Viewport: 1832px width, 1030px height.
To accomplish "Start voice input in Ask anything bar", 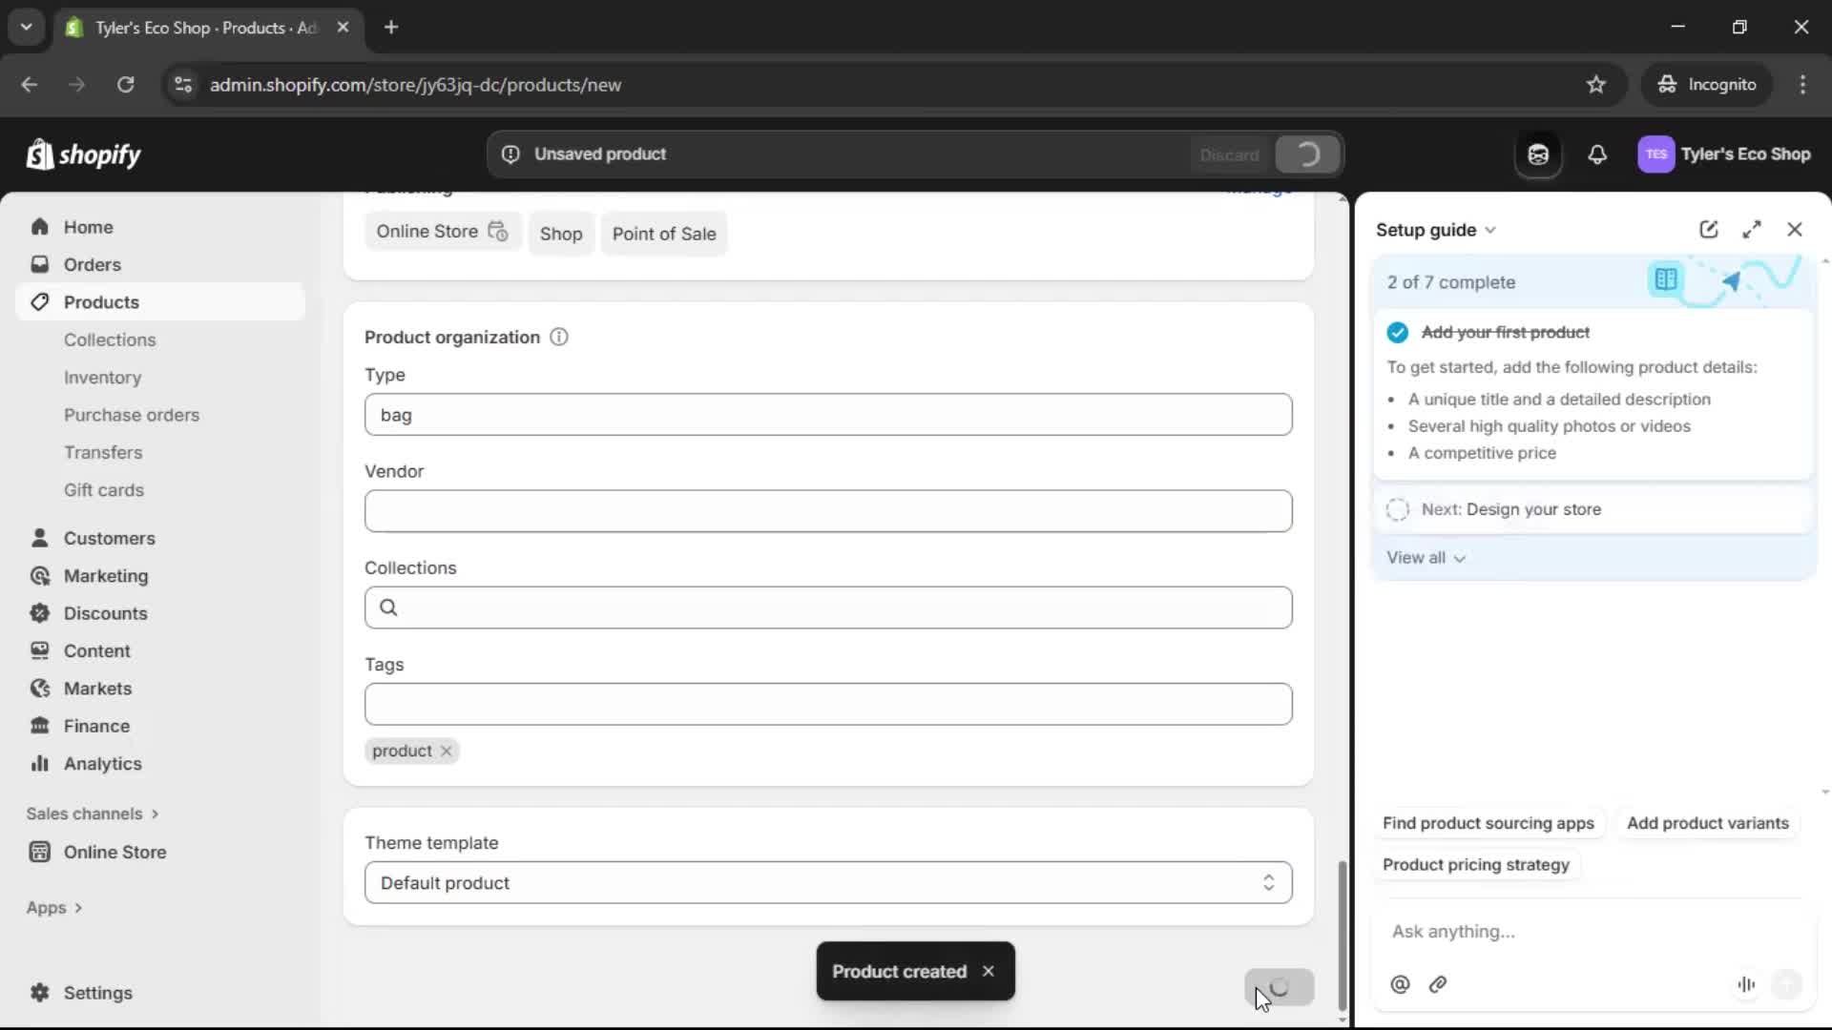I will pyautogui.click(x=1746, y=985).
